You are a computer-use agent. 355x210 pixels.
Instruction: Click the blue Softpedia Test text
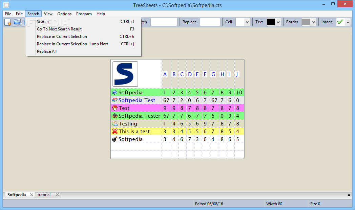137,100
